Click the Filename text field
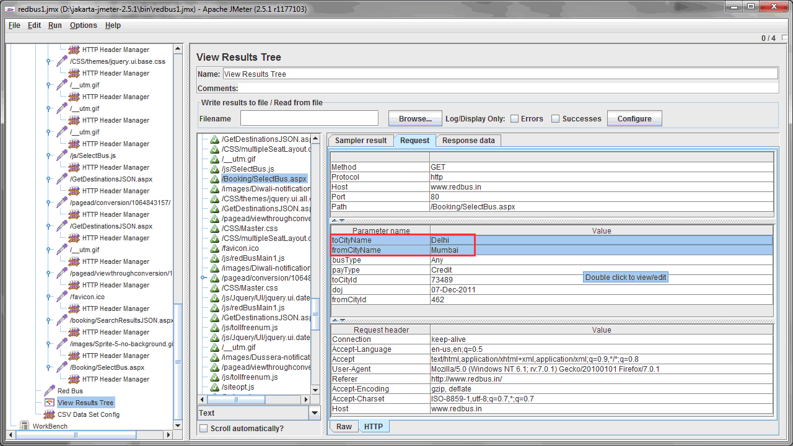Viewport: 793px width, 446px height. point(309,118)
